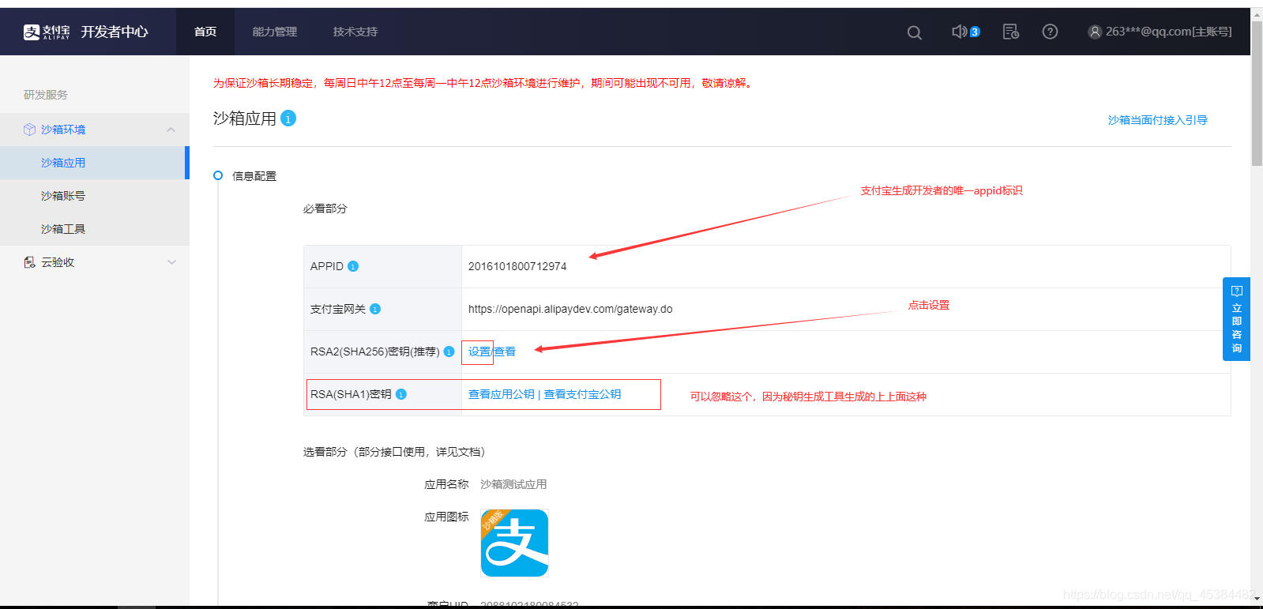Click the 开发者中心 title

pyautogui.click(x=115, y=32)
